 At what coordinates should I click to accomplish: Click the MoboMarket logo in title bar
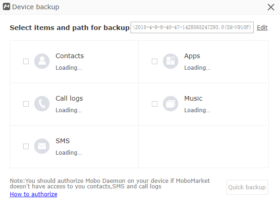coord(6,7)
